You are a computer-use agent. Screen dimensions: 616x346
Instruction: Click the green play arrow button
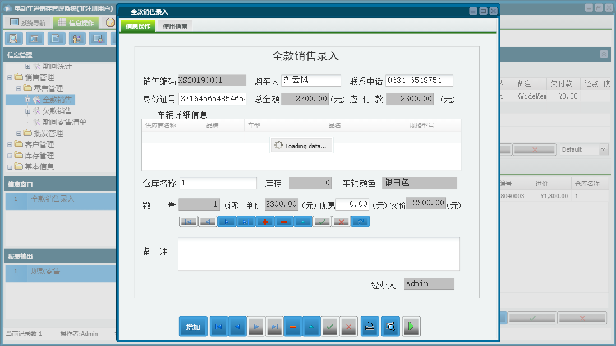click(411, 326)
